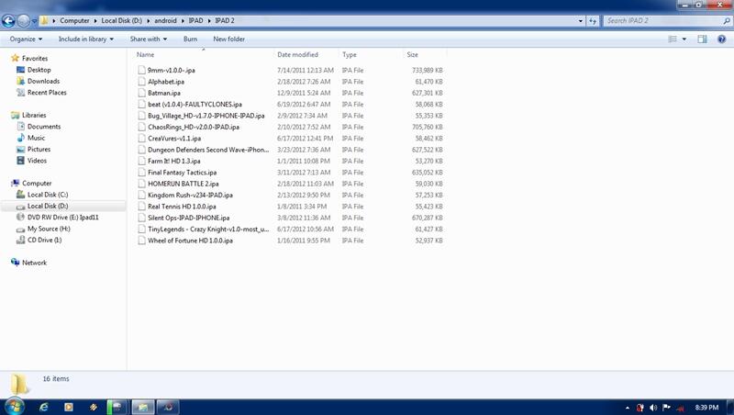Select file 9mm-v1.0.0-.ipa
734x415 pixels.
pyautogui.click(x=172, y=70)
